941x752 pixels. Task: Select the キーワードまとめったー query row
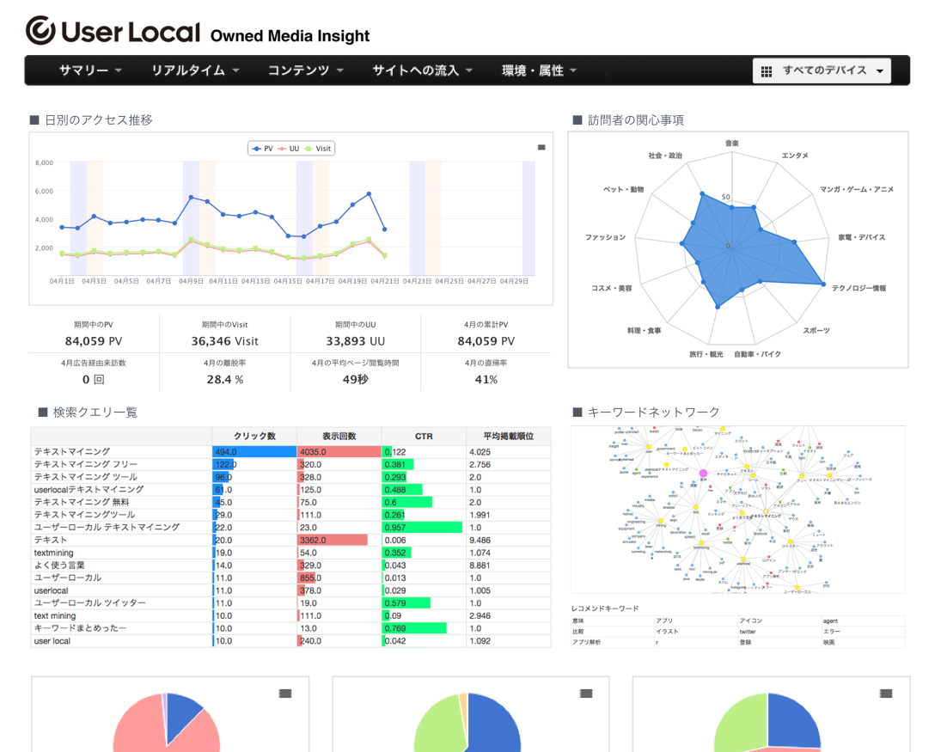290,628
